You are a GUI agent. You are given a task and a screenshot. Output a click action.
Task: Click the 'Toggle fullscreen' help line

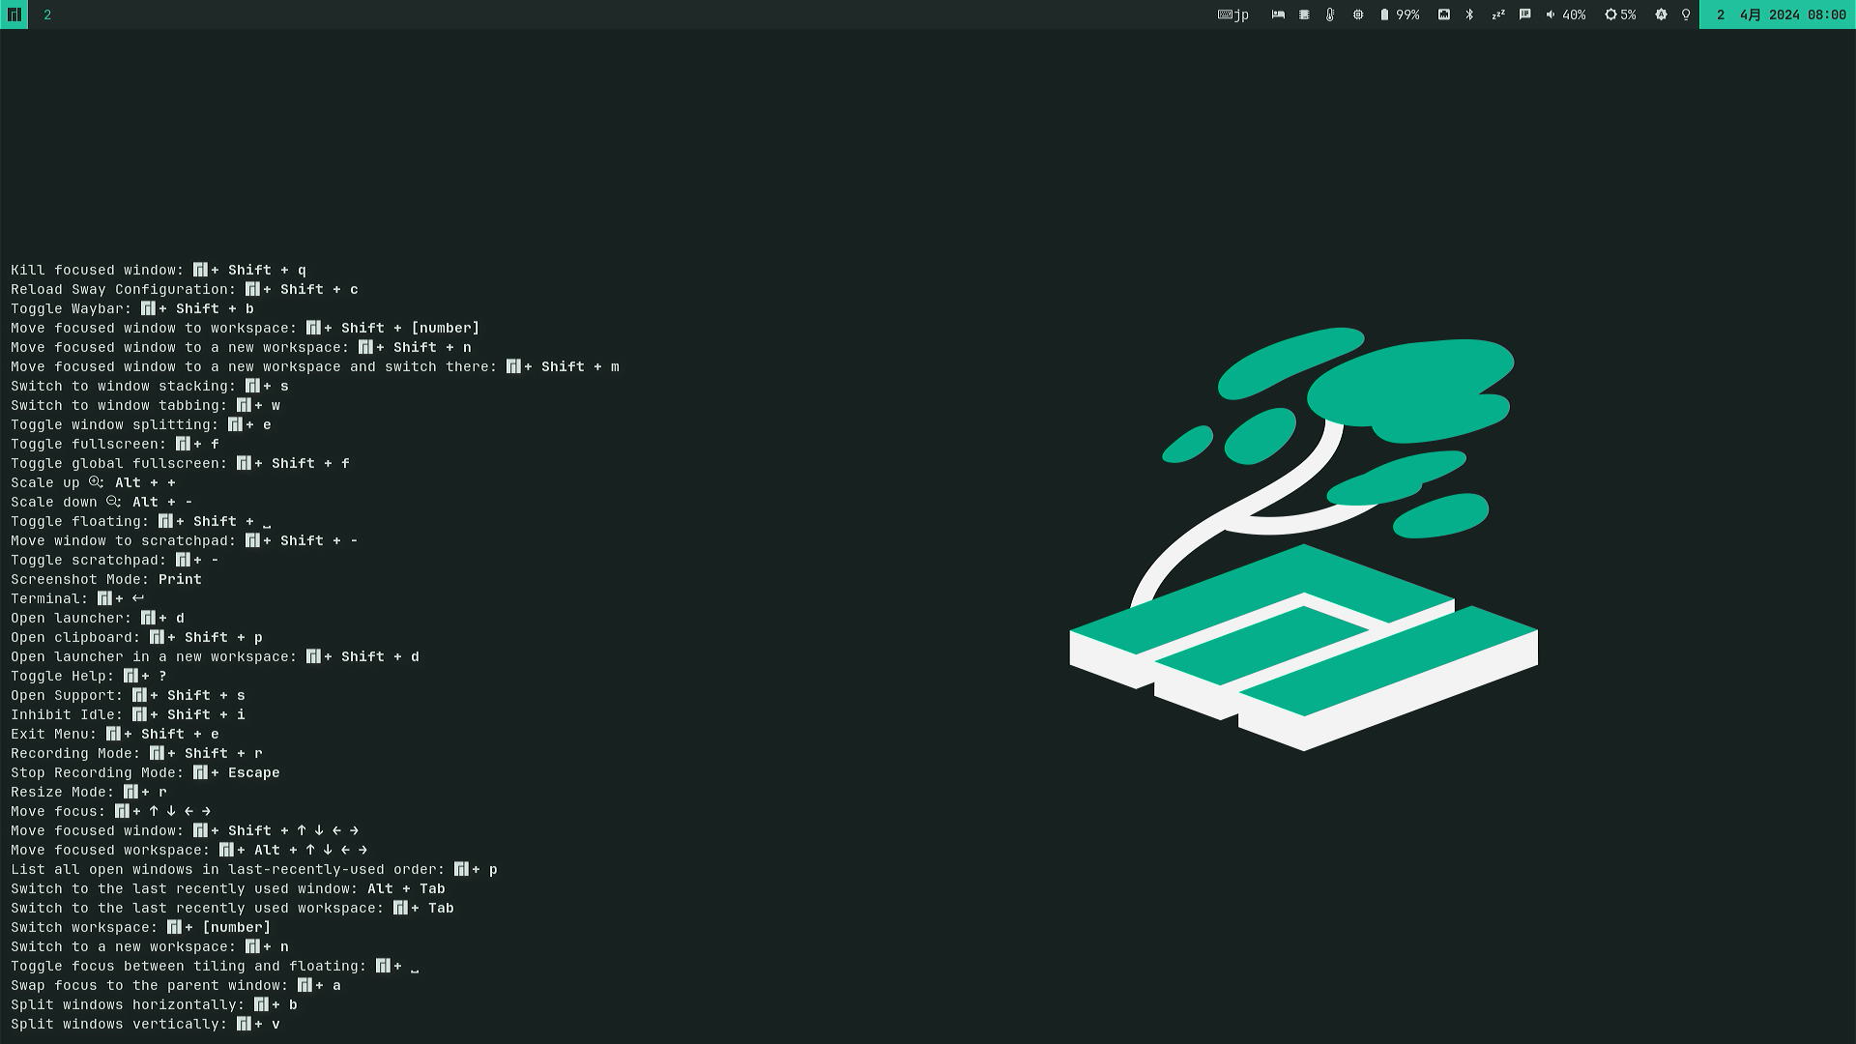115,444
